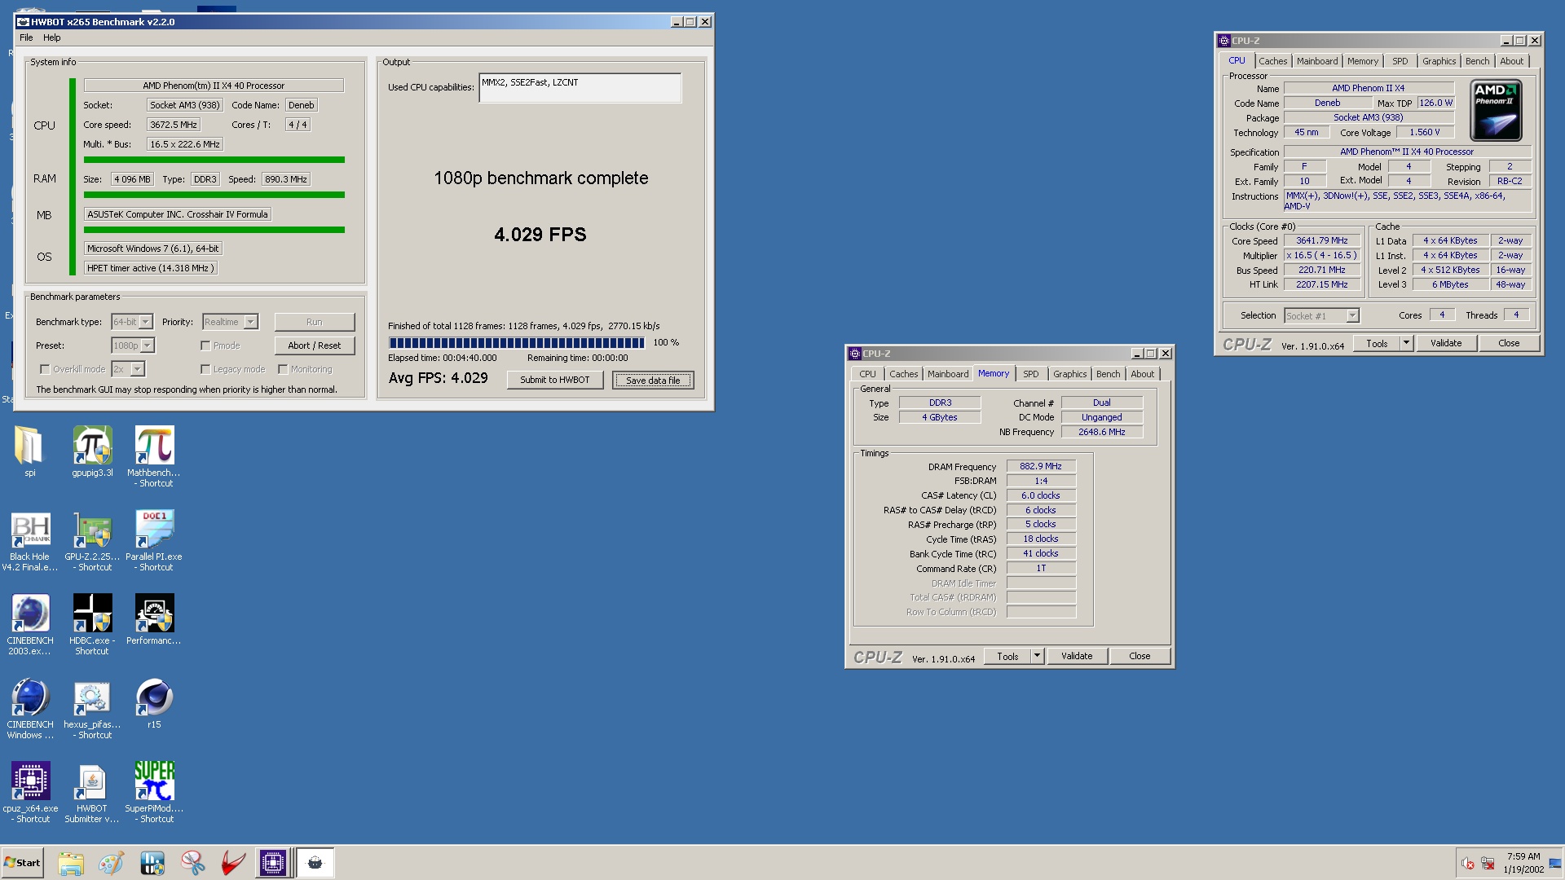
Task: Open the File menu in HWBOT x265
Action: 26,37
